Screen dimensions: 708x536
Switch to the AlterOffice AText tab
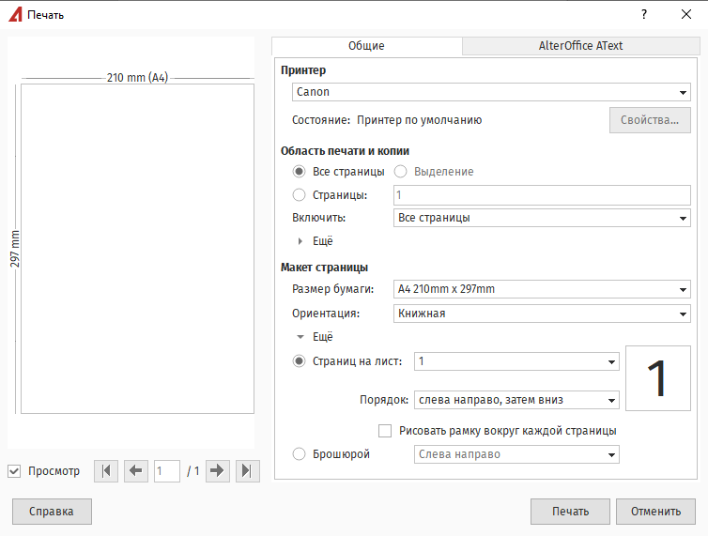[580, 46]
